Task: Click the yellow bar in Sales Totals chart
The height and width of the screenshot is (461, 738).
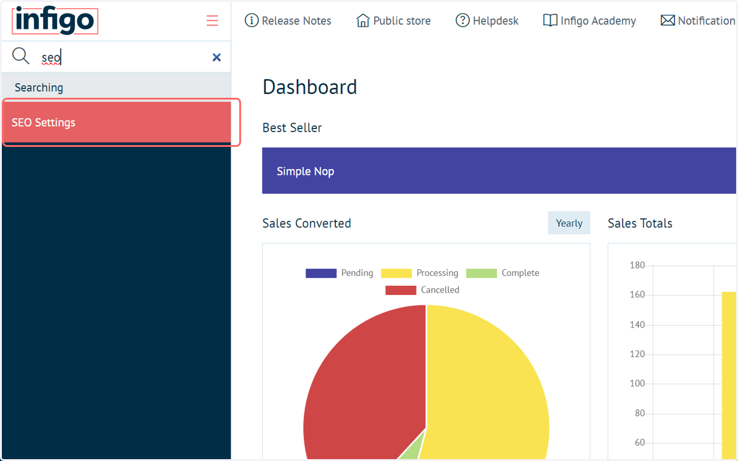Action: pos(729,375)
